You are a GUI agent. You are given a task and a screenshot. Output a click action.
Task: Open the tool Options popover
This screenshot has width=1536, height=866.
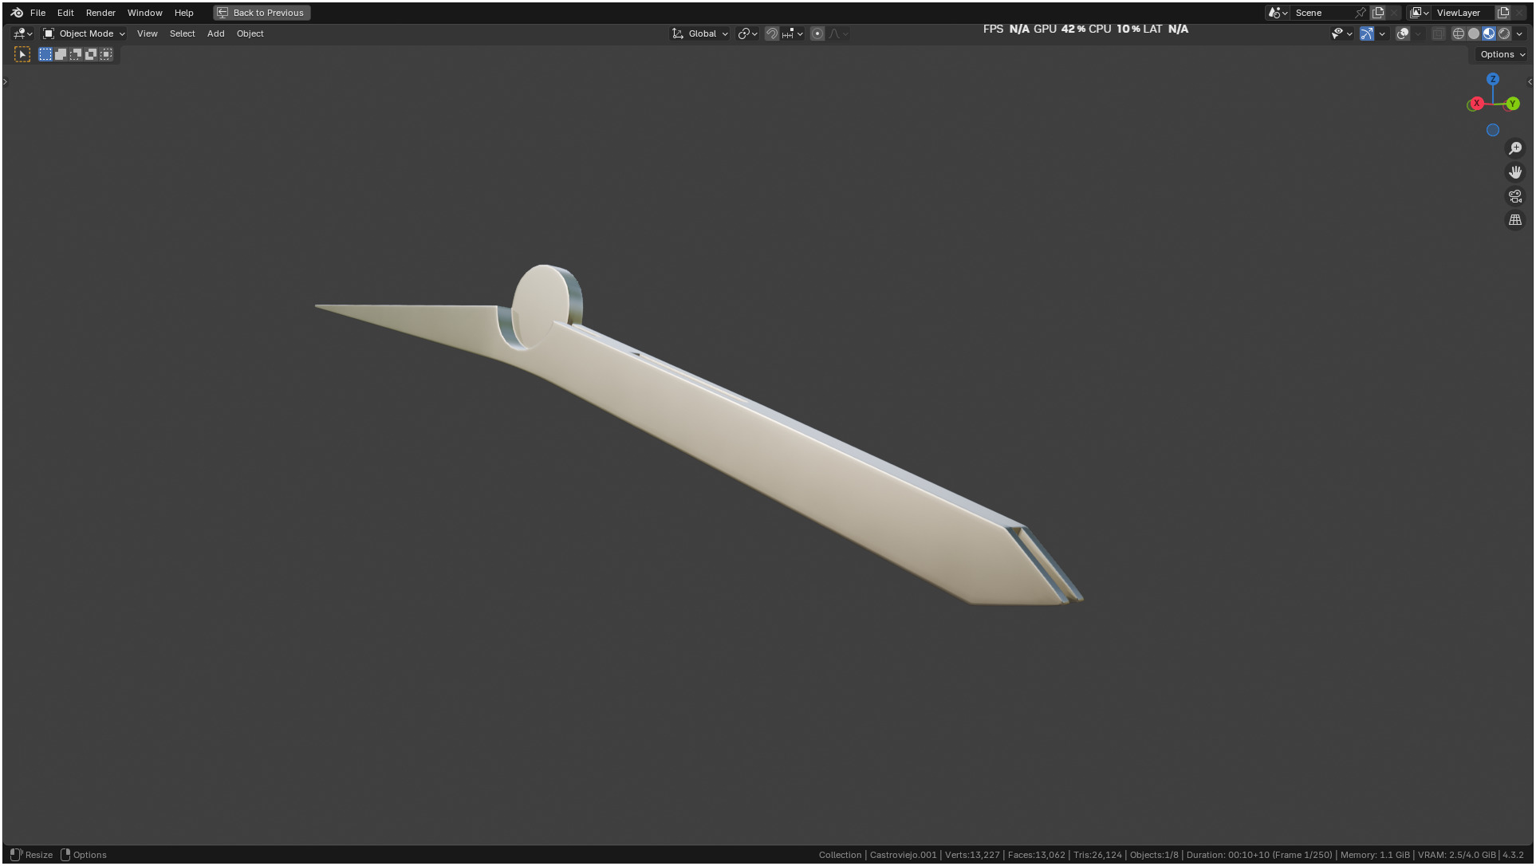(x=1502, y=54)
